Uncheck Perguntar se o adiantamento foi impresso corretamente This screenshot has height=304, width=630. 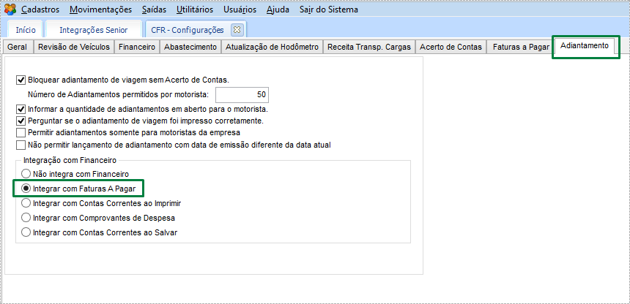21,121
